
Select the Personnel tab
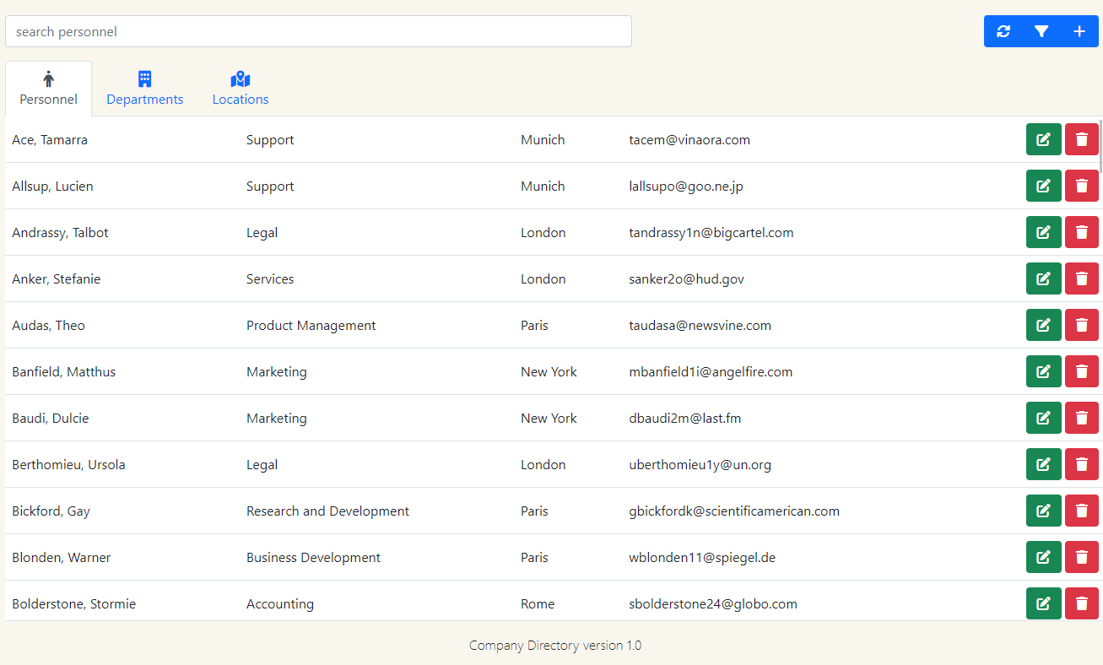coord(48,89)
